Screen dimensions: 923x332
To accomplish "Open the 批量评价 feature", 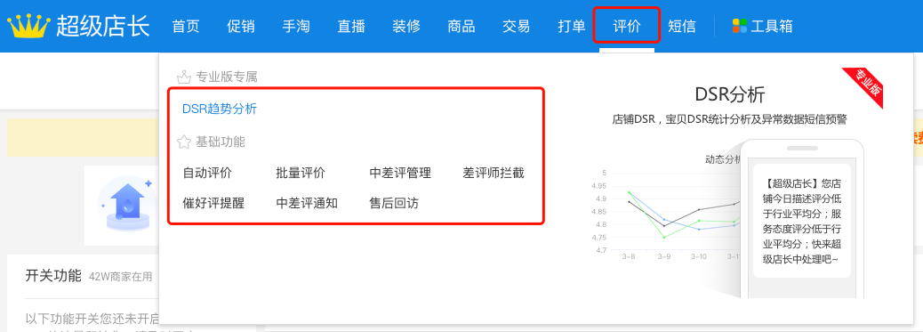I will (x=301, y=173).
